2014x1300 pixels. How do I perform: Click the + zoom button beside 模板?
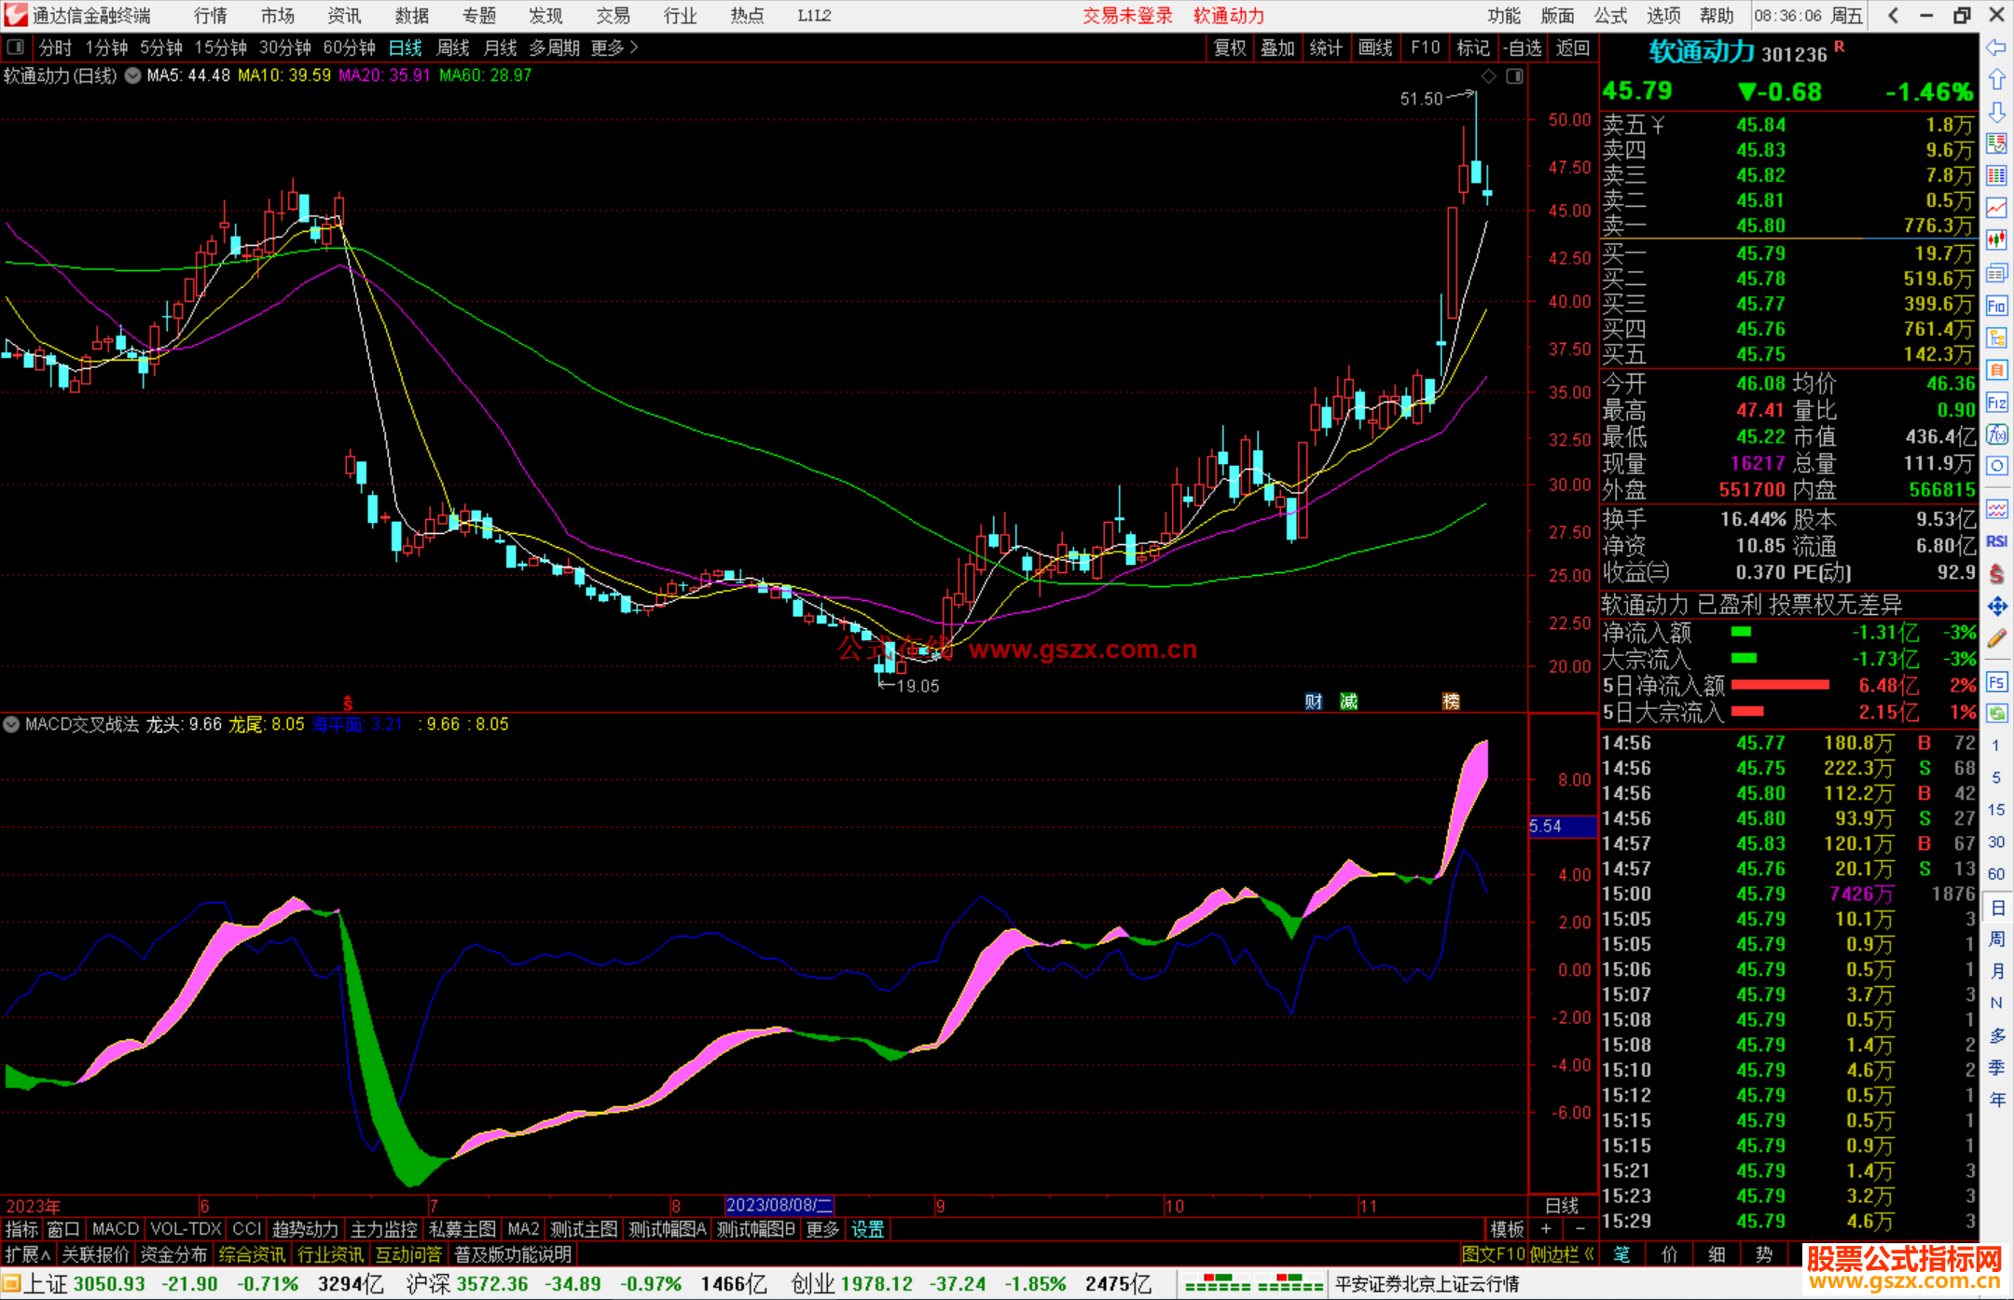[1546, 1229]
